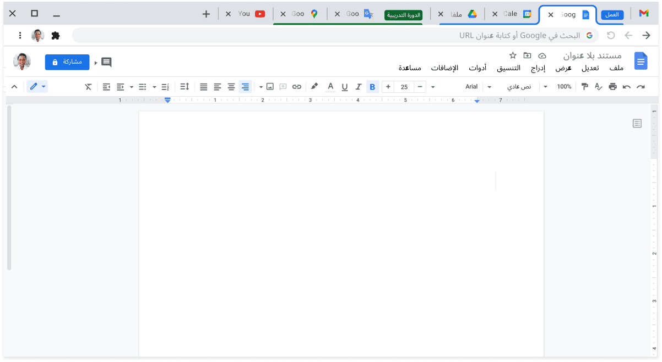Open the highlight color marker picker
Viewport: 662px width, 362px height.
(314, 87)
